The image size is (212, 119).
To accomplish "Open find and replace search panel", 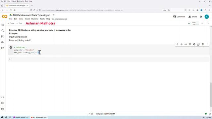I will (x=3, y=31).
